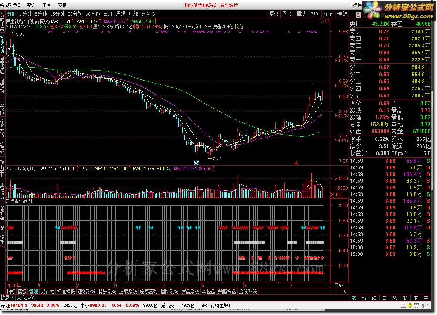Open the 帮助 menu
437x315 pixels.
(63, 5)
